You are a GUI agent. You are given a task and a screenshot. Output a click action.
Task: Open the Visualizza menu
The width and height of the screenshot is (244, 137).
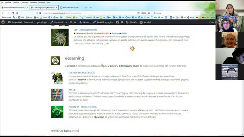point(16,2)
